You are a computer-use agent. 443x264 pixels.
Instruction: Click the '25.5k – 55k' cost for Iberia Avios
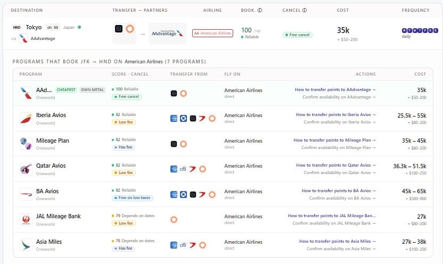[x=412, y=115]
